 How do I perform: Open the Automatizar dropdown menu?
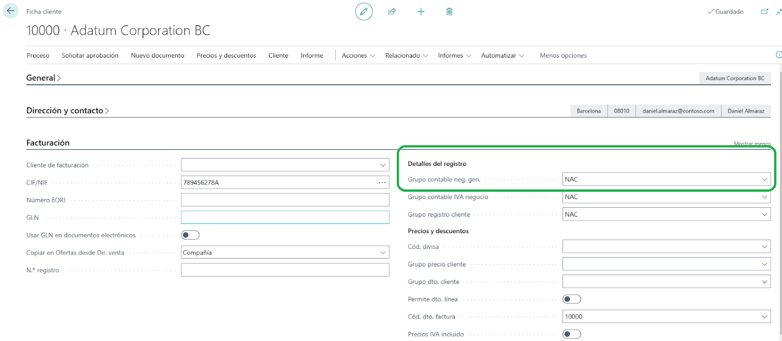(x=502, y=56)
